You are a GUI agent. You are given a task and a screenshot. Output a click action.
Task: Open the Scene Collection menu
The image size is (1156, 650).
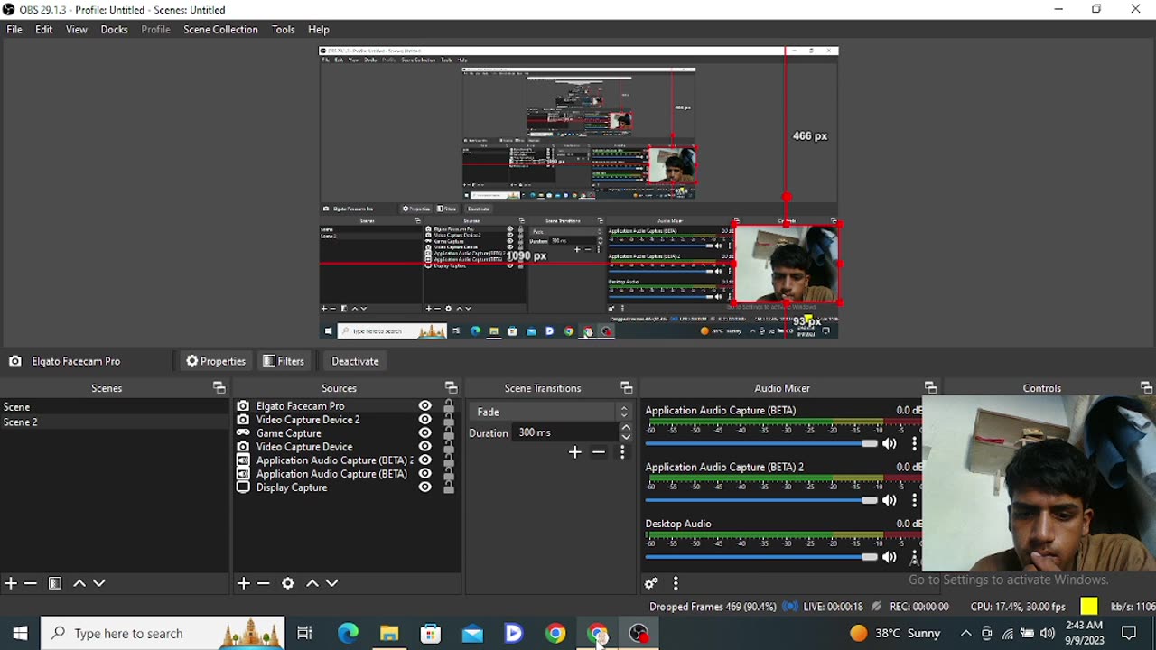click(220, 30)
